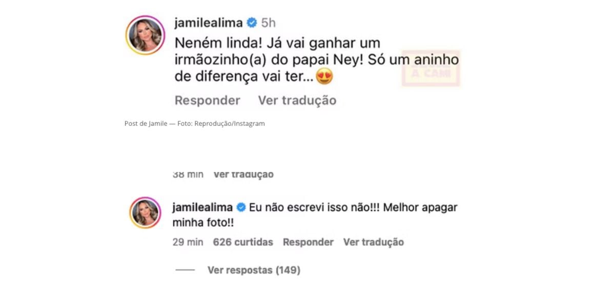Image resolution: width=615 pixels, height=307 pixels.
Task: Click the heart-eyes emoji in the comment
Action: click(x=325, y=77)
